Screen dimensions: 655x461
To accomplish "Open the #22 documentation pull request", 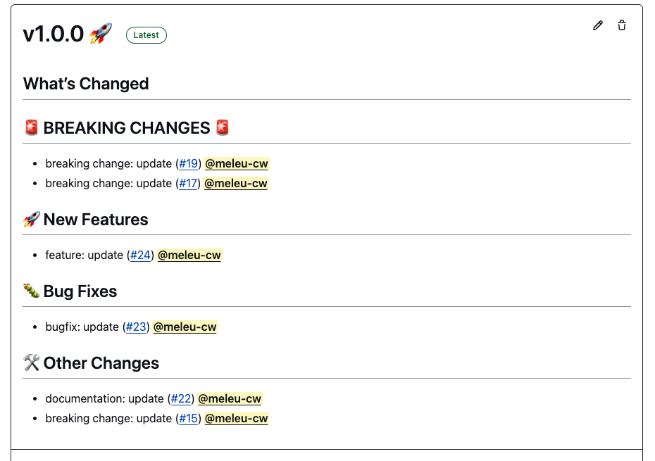I will (181, 399).
